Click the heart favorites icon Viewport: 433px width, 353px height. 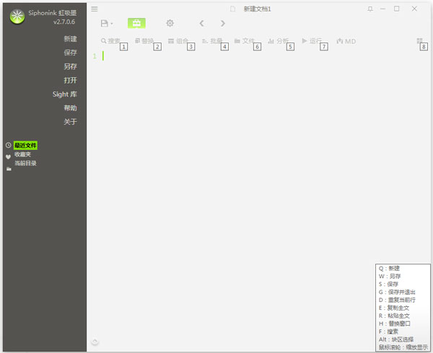point(8,157)
